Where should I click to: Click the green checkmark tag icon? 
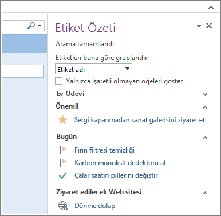pos(63,175)
